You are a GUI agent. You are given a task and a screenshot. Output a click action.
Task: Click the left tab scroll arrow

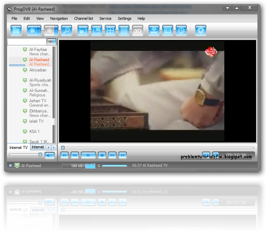(x=48, y=147)
